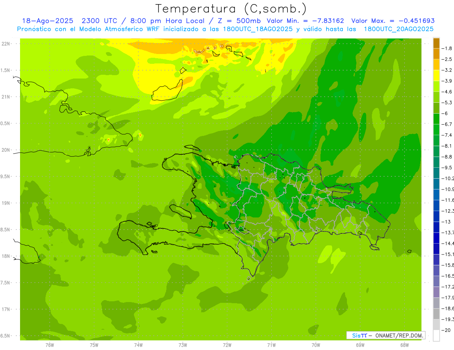Click the '73W' longitude label
This screenshot has width=454, height=350.
click(x=183, y=345)
